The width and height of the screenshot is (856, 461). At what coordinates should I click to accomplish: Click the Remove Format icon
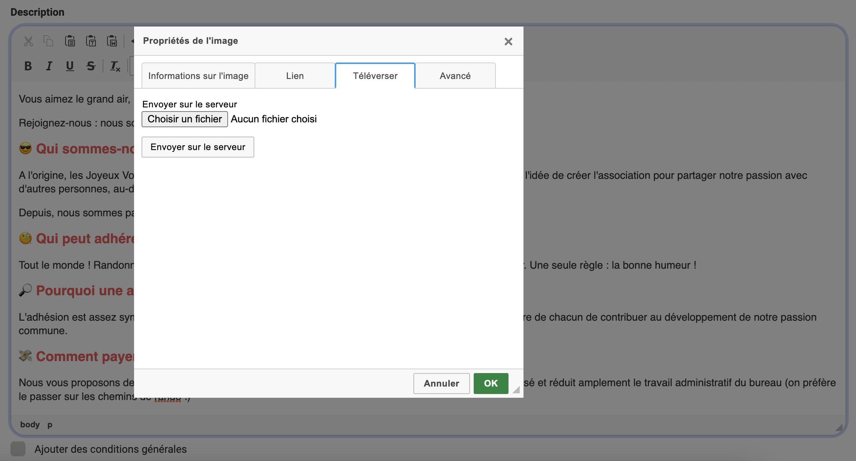coord(115,66)
